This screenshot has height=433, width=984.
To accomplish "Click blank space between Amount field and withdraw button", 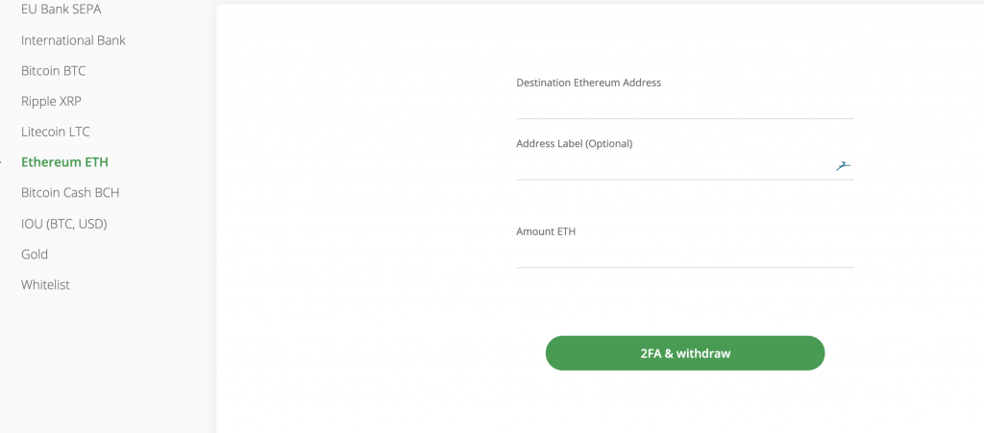I will (x=684, y=302).
